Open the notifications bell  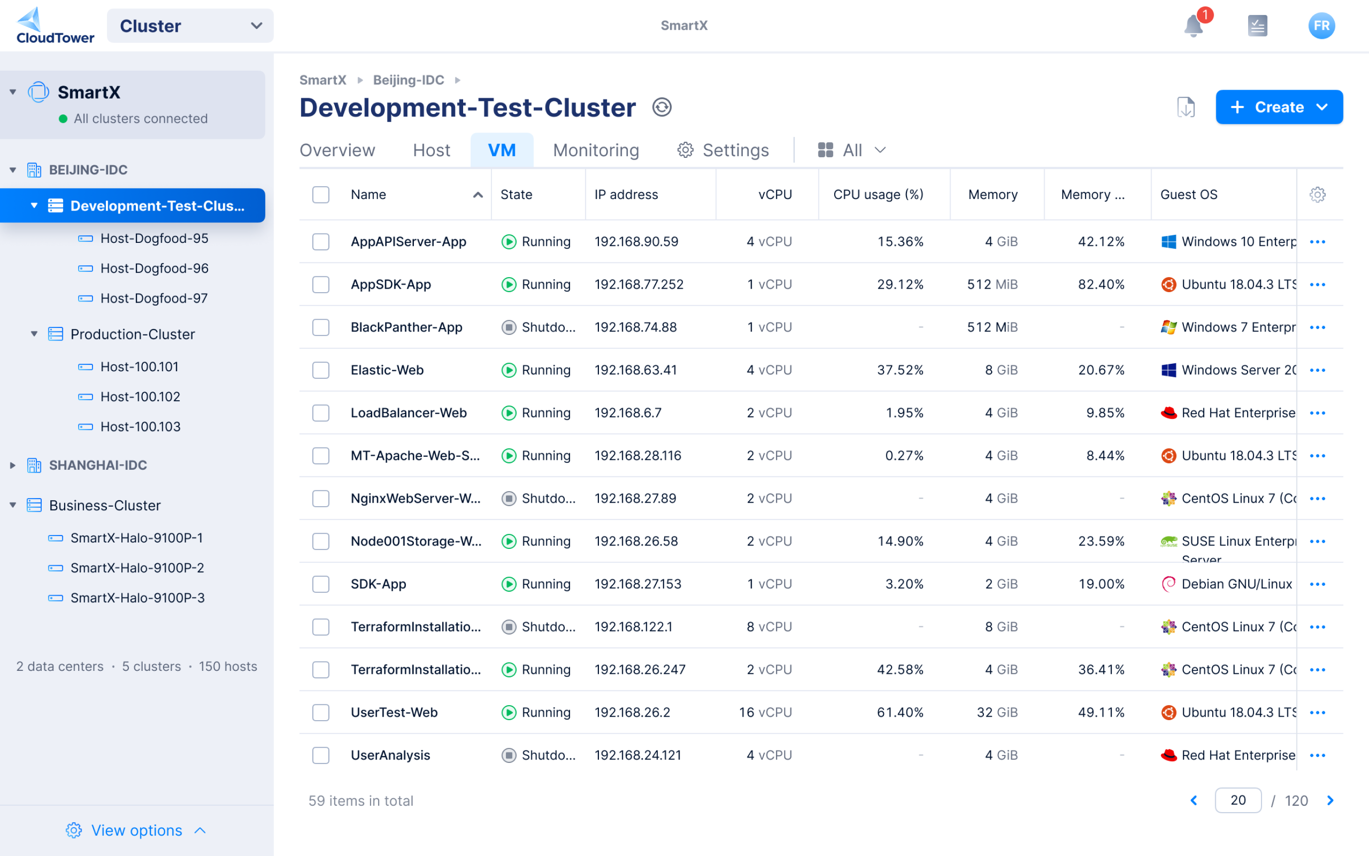coord(1193,25)
